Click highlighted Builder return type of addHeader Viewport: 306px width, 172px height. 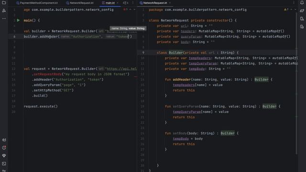click(x=262, y=80)
